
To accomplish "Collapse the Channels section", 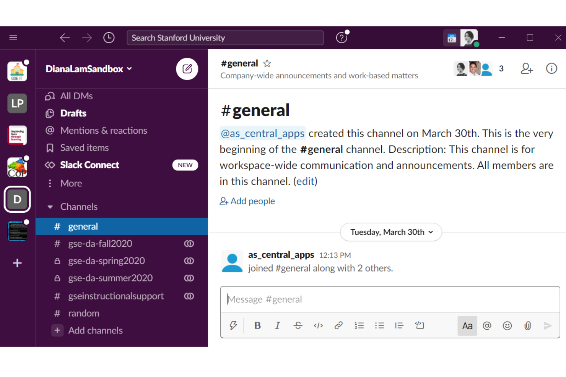I will (50, 207).
